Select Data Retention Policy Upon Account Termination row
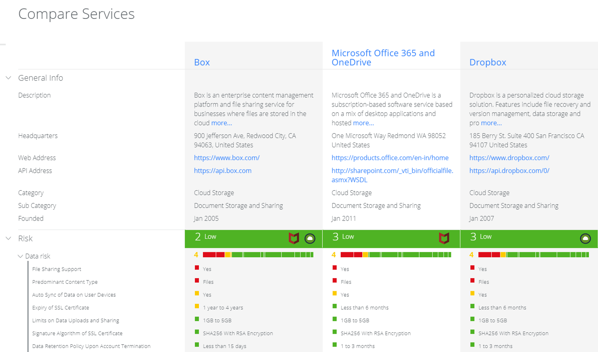Screen dimensions: 598x352 tap(91, 346)
